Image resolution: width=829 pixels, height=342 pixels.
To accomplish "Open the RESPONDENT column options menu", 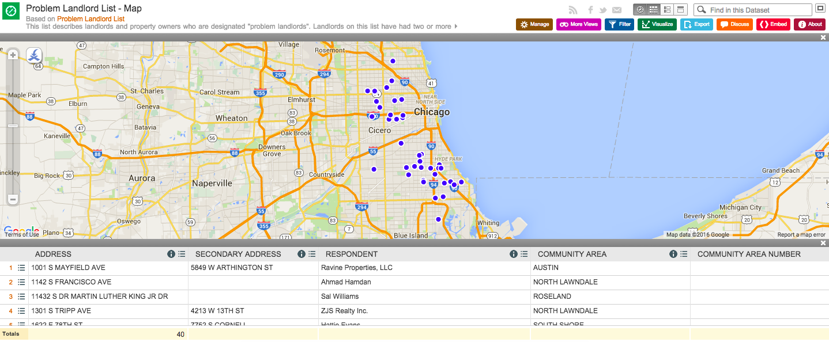I will click(524, 254).
